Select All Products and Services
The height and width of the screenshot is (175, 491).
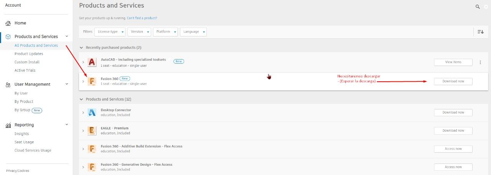[x=36, y=46]
